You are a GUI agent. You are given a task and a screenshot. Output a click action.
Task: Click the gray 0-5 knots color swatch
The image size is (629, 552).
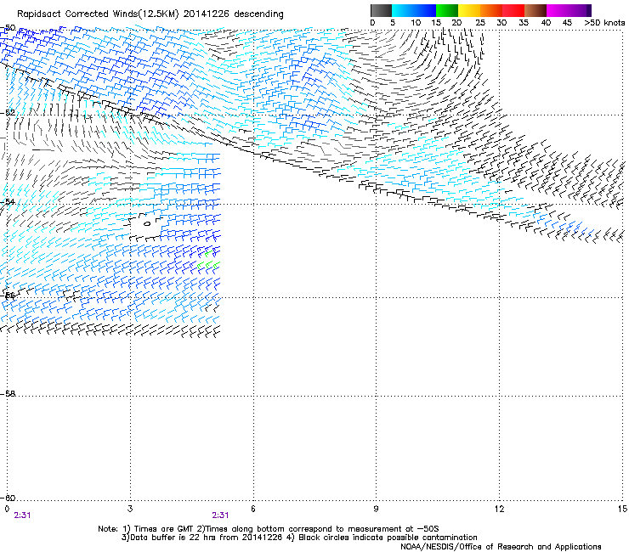click(x=381, y=10)
